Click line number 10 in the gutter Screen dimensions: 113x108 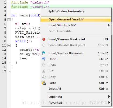pos(4,41)
